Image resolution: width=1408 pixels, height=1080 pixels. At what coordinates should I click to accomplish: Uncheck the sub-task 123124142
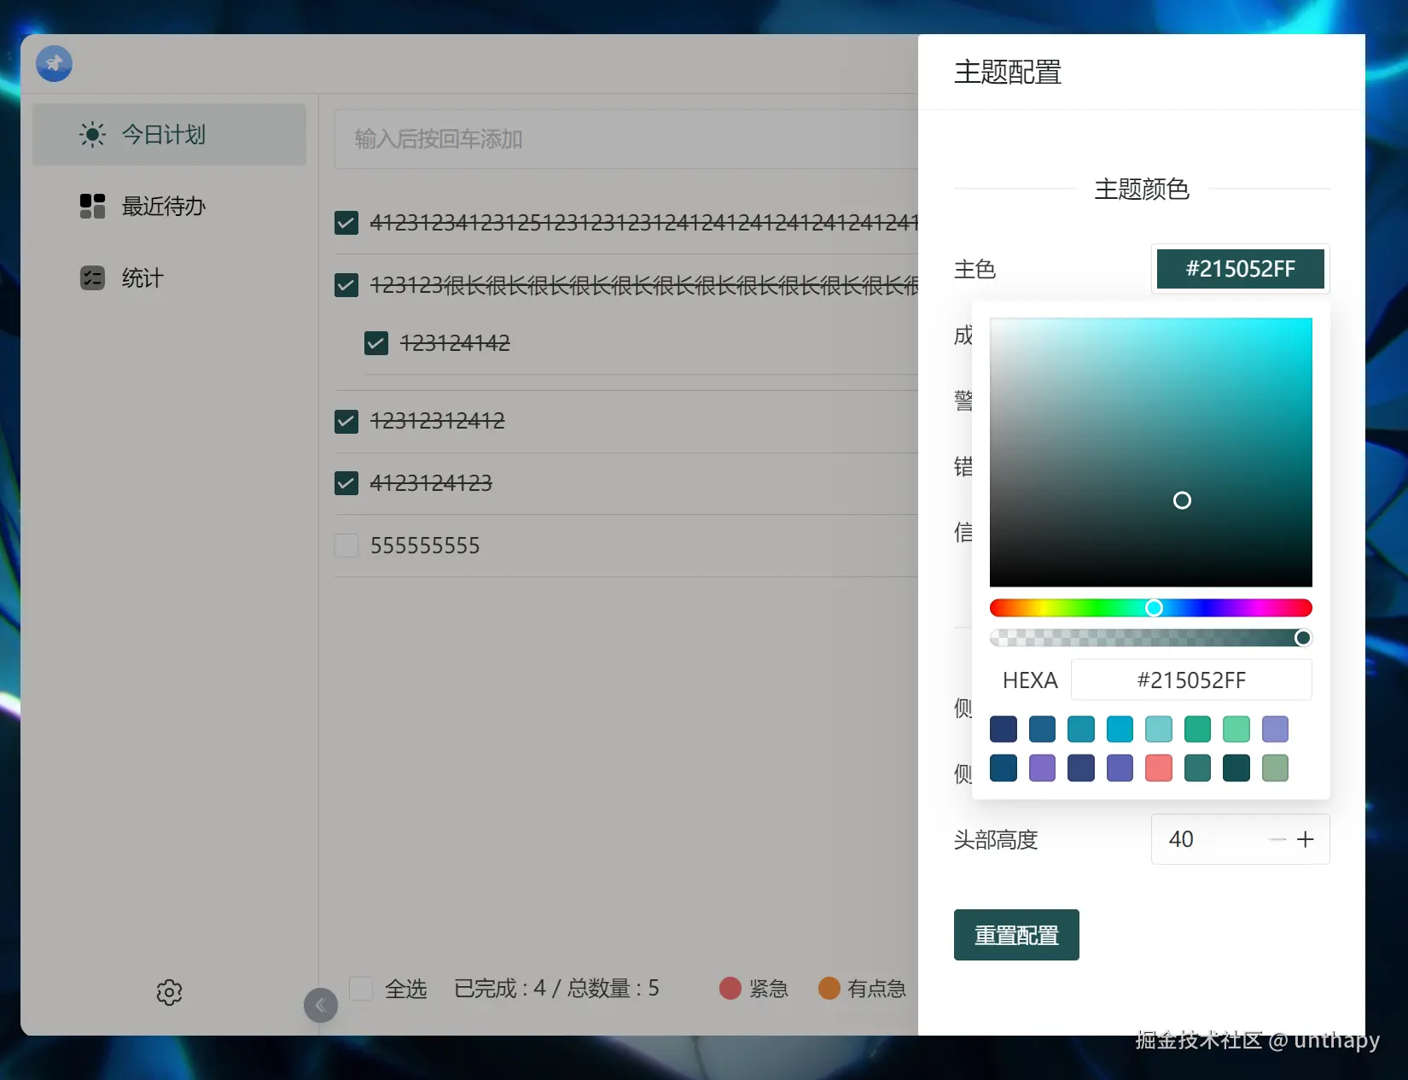376,343
